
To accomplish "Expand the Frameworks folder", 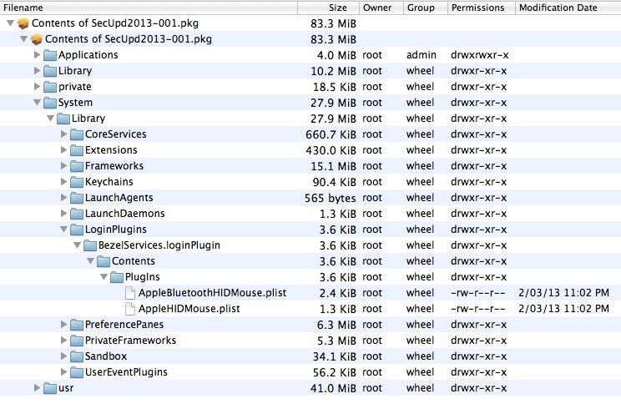I will click(x=64, y=165).
